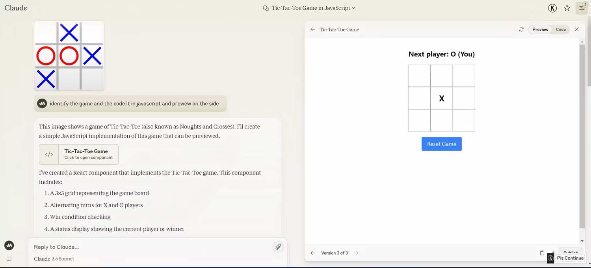591x268 pixels.
Task: Click in the Reply to Claude field
Action: point(150,247)
